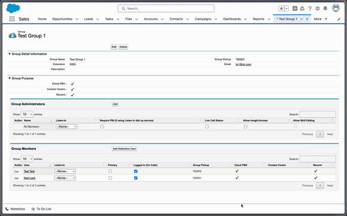Collapse the Group Detail Information section

point(9,54)
